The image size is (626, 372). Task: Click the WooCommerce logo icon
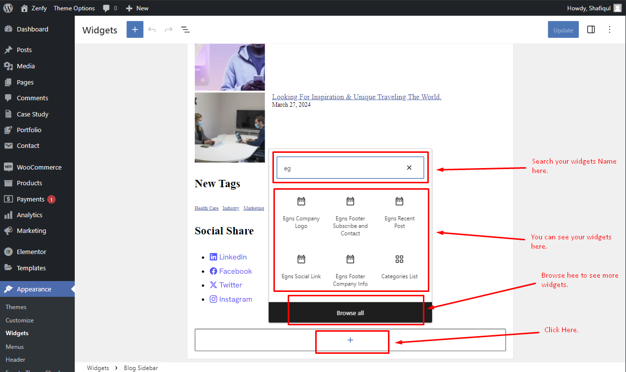point(8,167)
